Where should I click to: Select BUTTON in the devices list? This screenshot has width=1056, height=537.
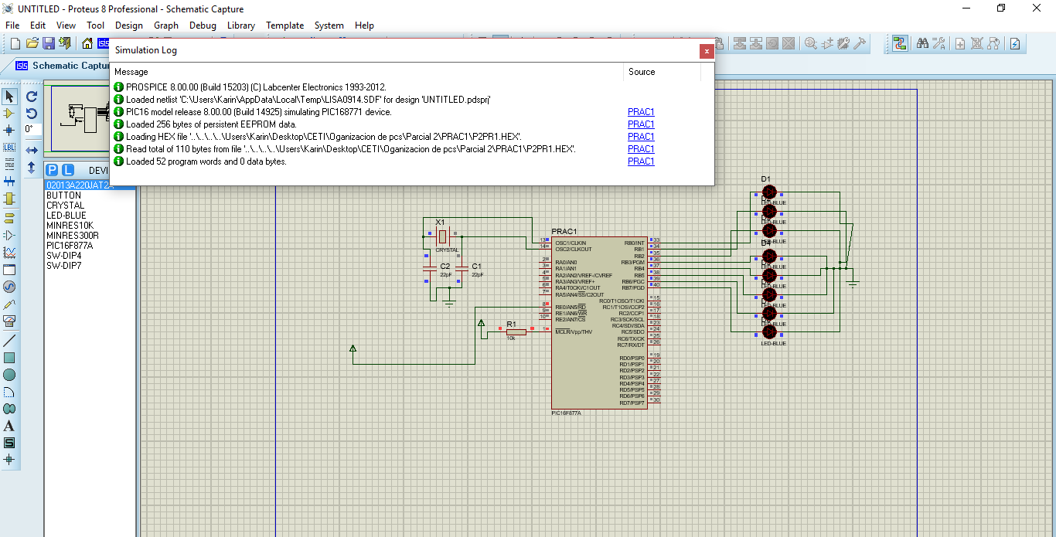[x=64, y=195]
